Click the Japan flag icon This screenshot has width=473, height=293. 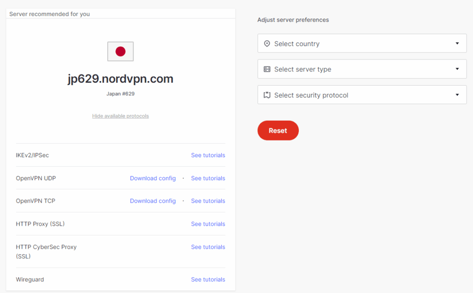121,51
